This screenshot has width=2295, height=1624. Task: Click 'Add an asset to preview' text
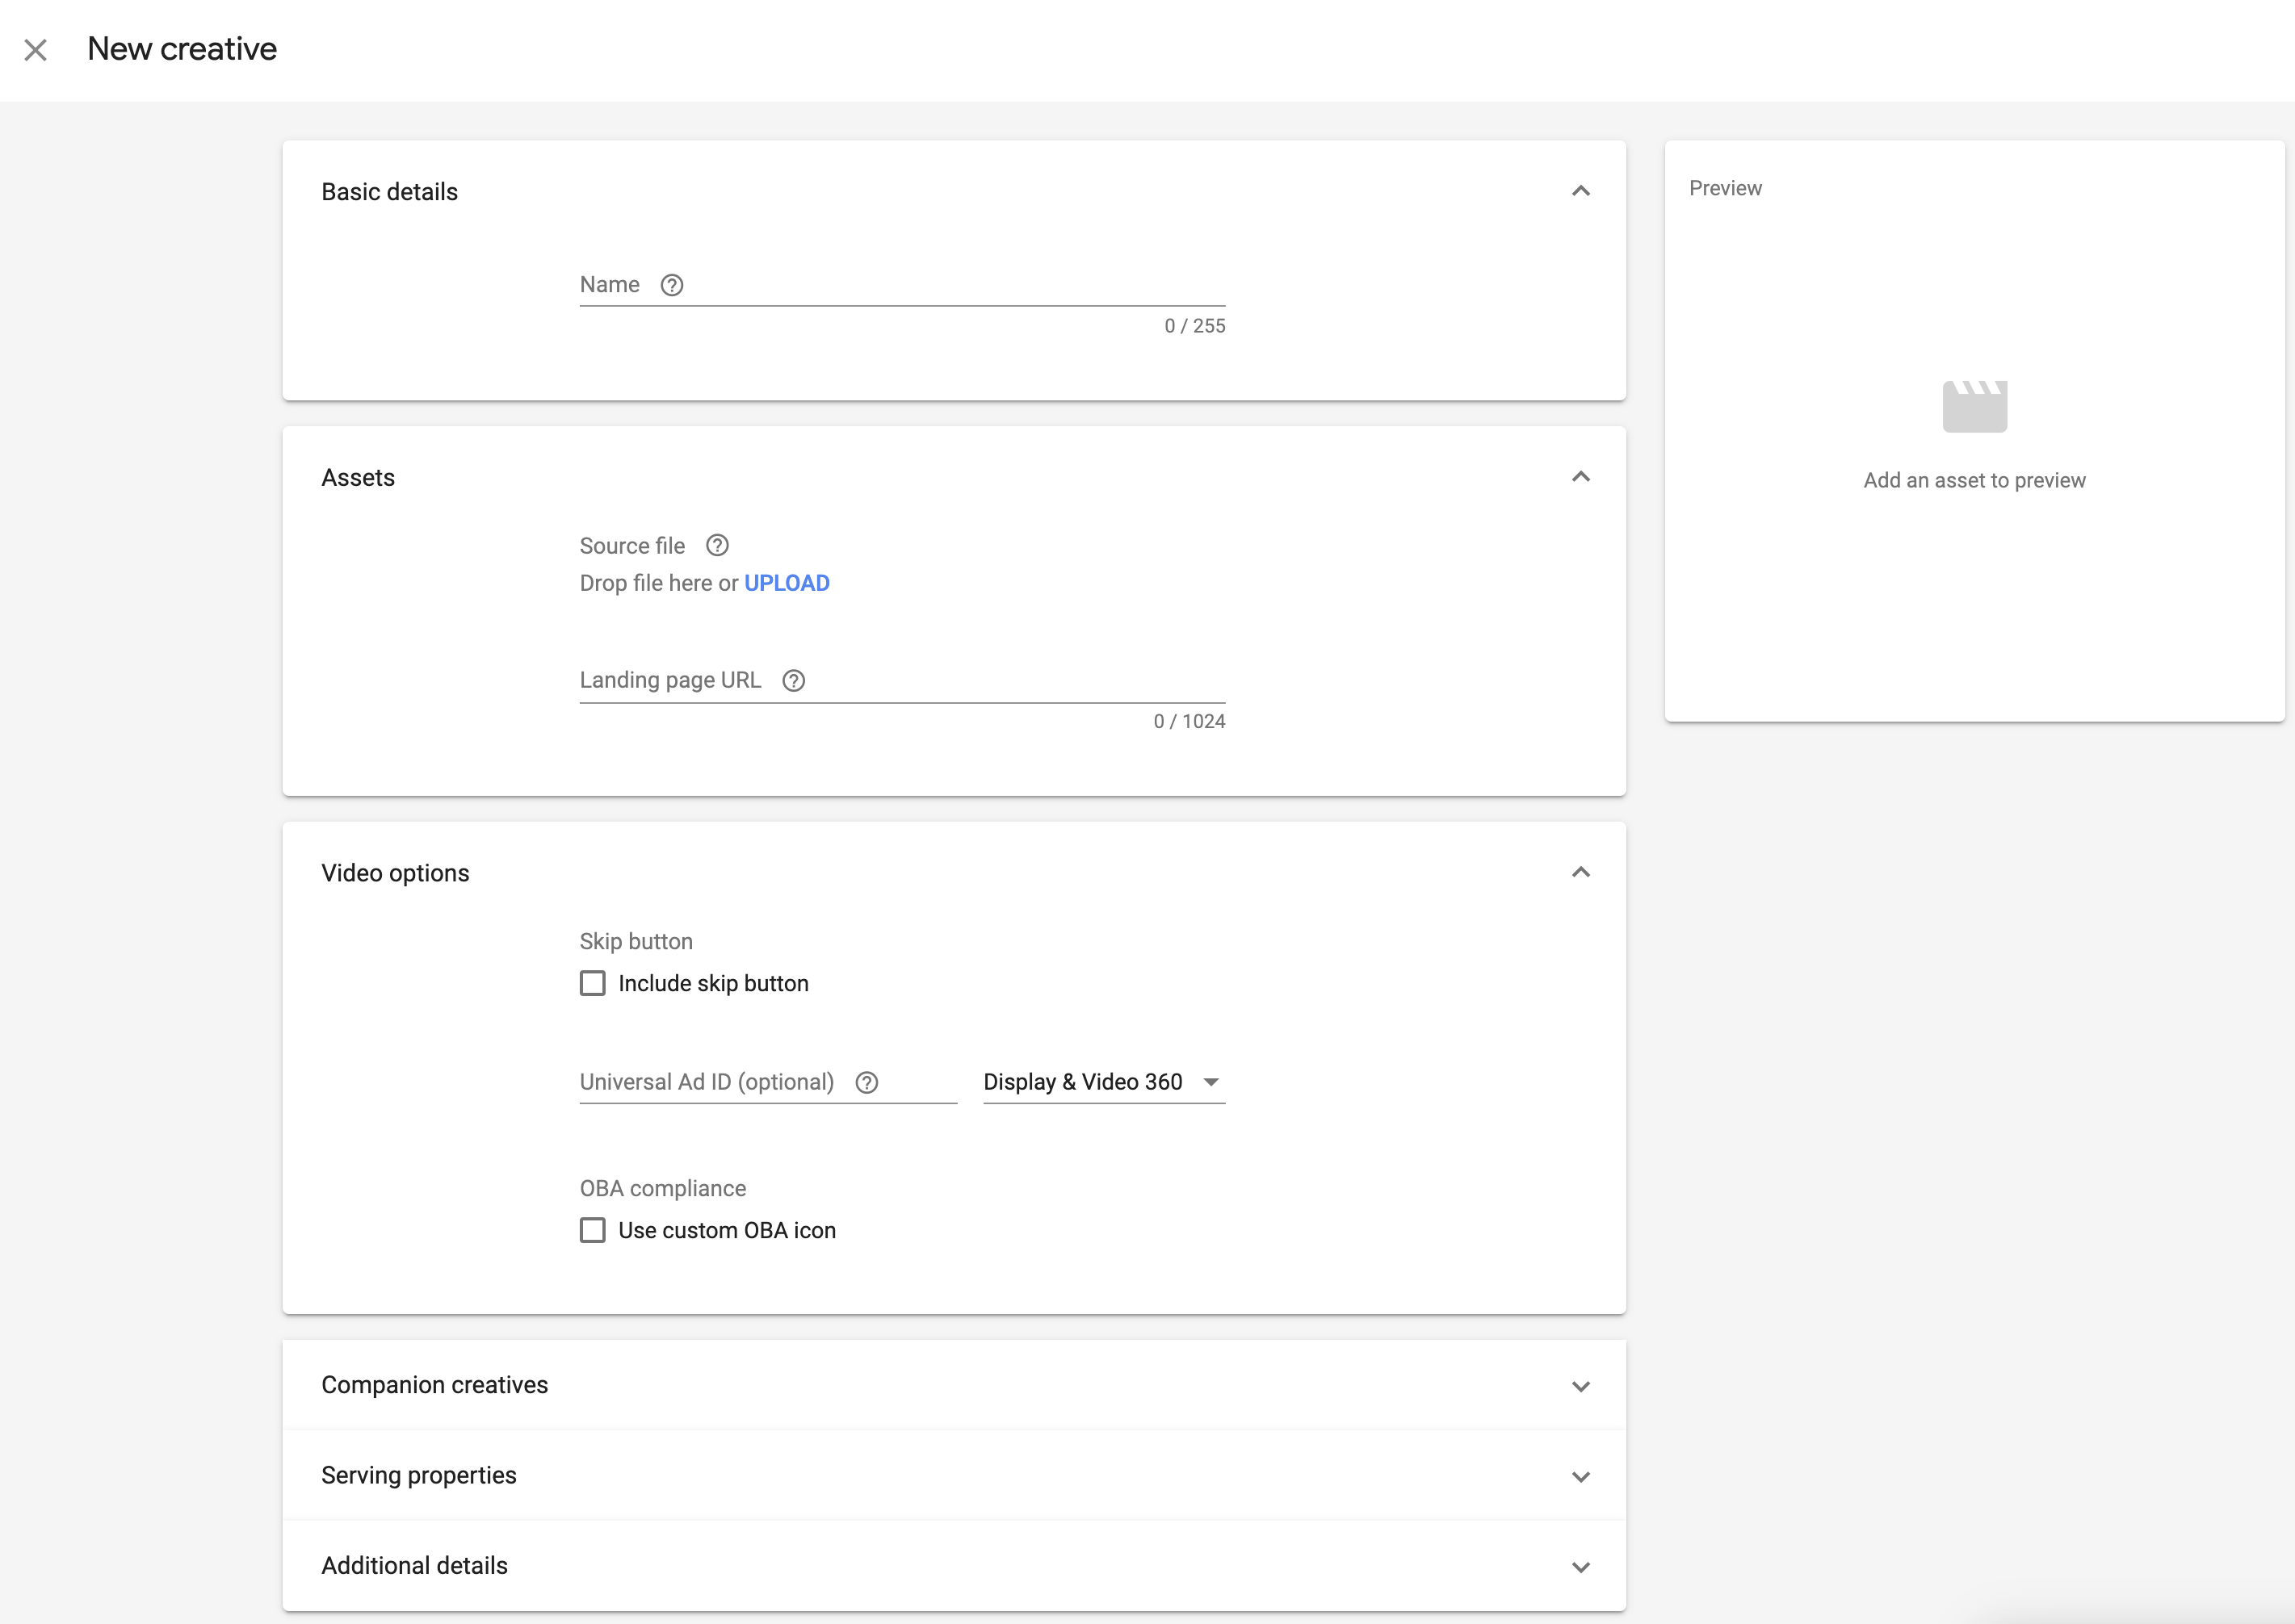[1974, 481]
